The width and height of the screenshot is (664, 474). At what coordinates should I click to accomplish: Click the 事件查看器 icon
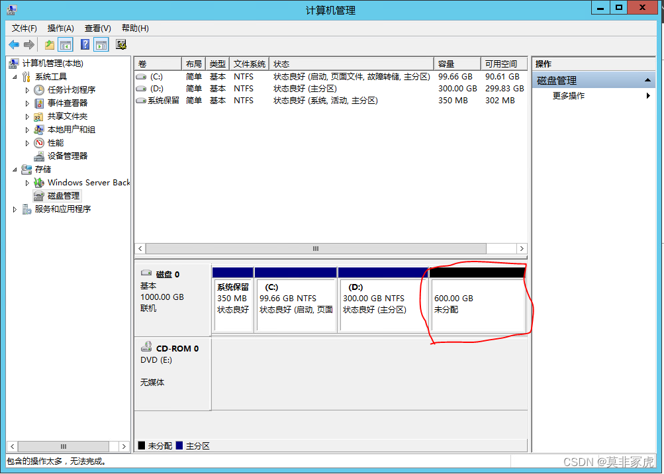coord(39,103)
